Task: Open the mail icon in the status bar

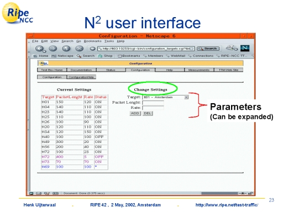Action: pos(39,193)
